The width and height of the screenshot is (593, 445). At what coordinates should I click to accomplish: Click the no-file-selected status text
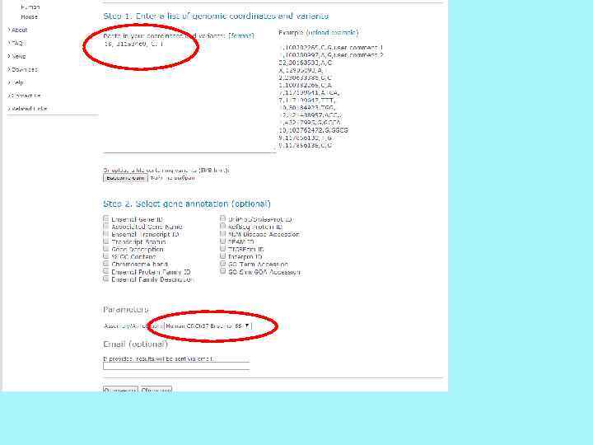pos(172,178)
